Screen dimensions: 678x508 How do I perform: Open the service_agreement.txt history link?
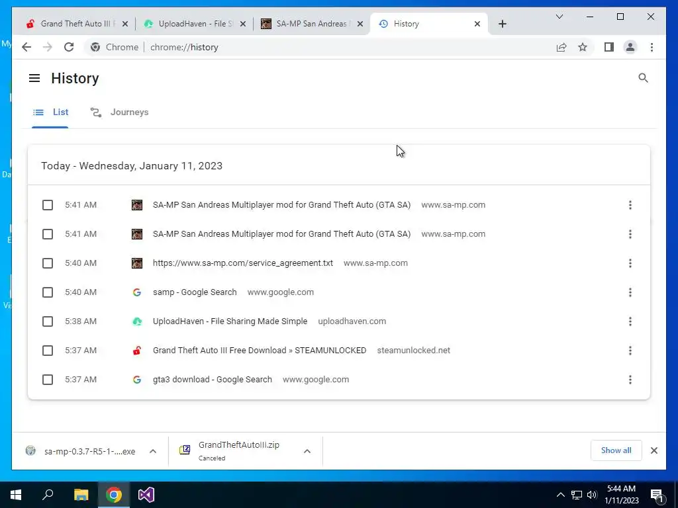(242, 263)
